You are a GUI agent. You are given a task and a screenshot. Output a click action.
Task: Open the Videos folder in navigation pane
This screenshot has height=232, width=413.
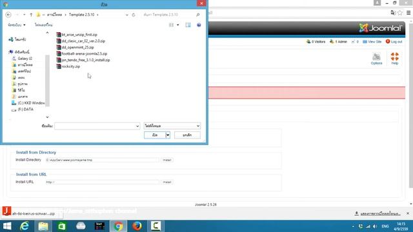[19, 90]
